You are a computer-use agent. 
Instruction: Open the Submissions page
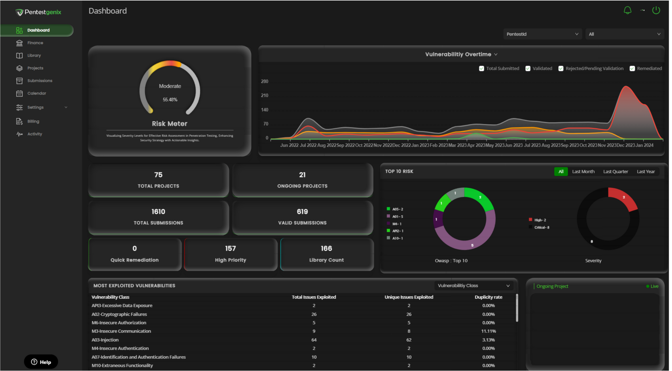pos(40,81)
